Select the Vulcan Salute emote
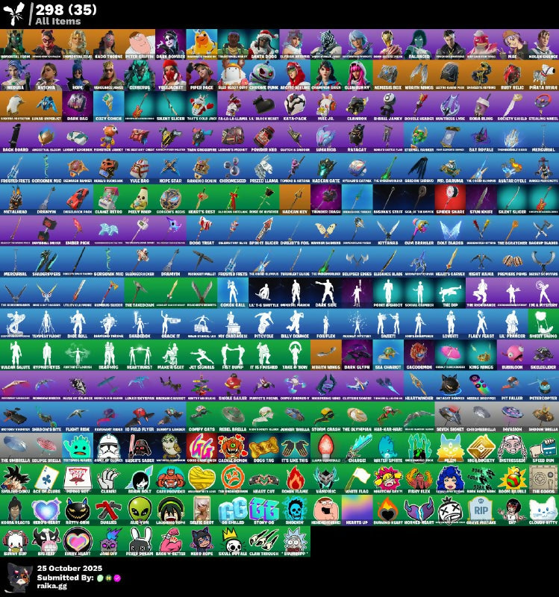The image size is (559, 597). pyautogui.click(x=16, y=354)
